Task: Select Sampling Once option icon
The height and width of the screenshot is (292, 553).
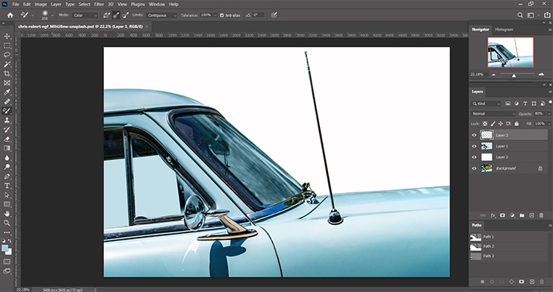Action: pos(116,15)
